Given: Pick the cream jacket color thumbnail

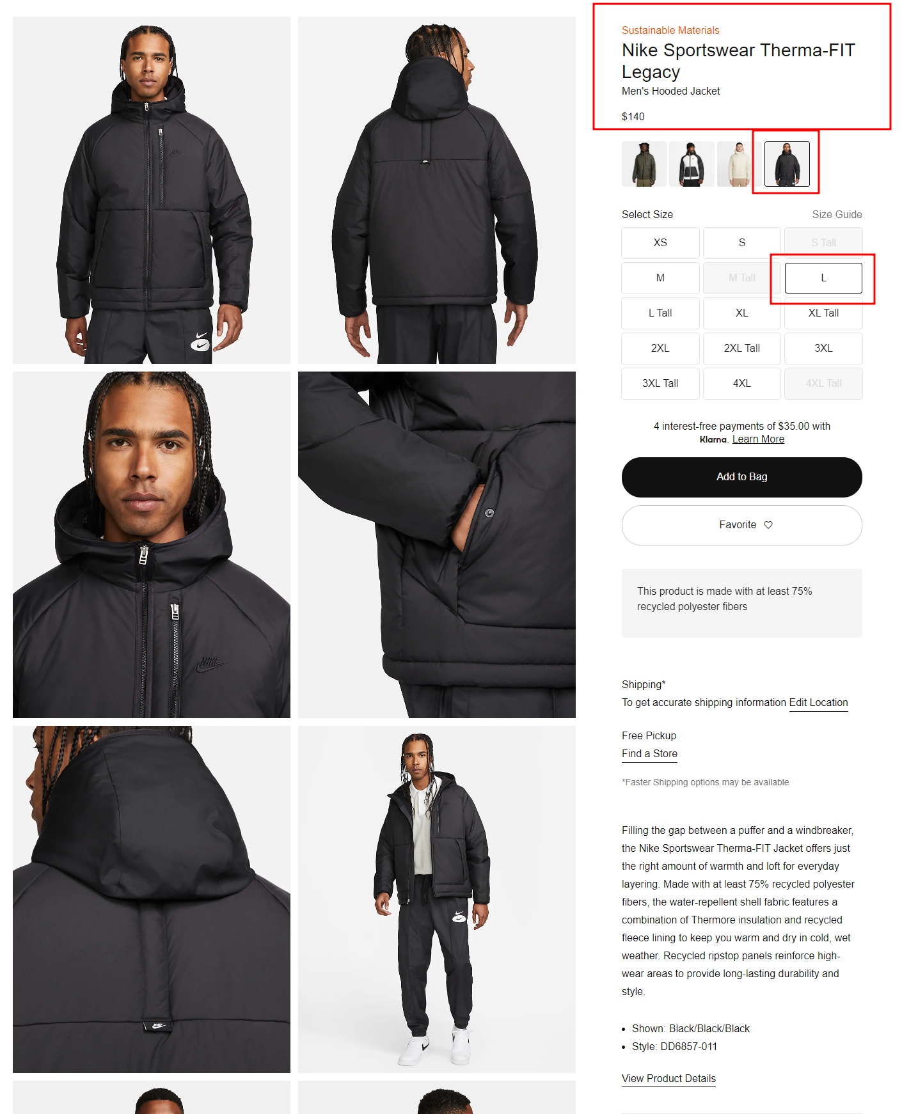Looking at the screenshot, I should click(739, 164).
